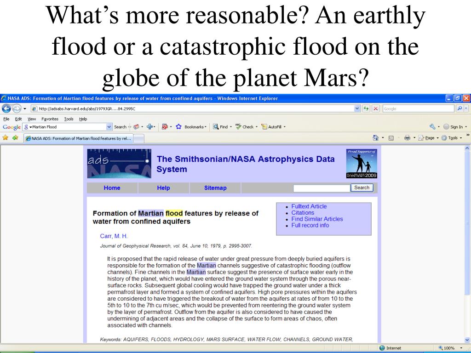The width and height of the screenshot is (471, 353).
Task: Click the Bookmarks star icon
Action: [179, 127]
